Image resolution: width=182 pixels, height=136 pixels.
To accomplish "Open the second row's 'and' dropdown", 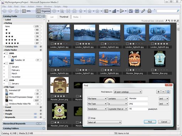I will point(164,104).
